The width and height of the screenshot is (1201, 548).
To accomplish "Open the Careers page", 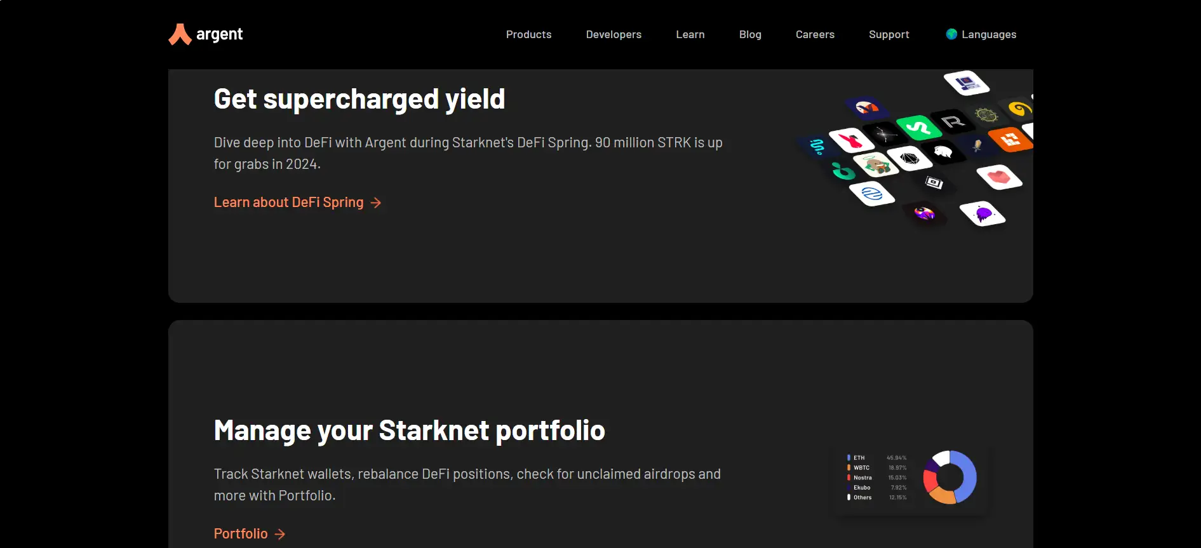I will (815, 34).
